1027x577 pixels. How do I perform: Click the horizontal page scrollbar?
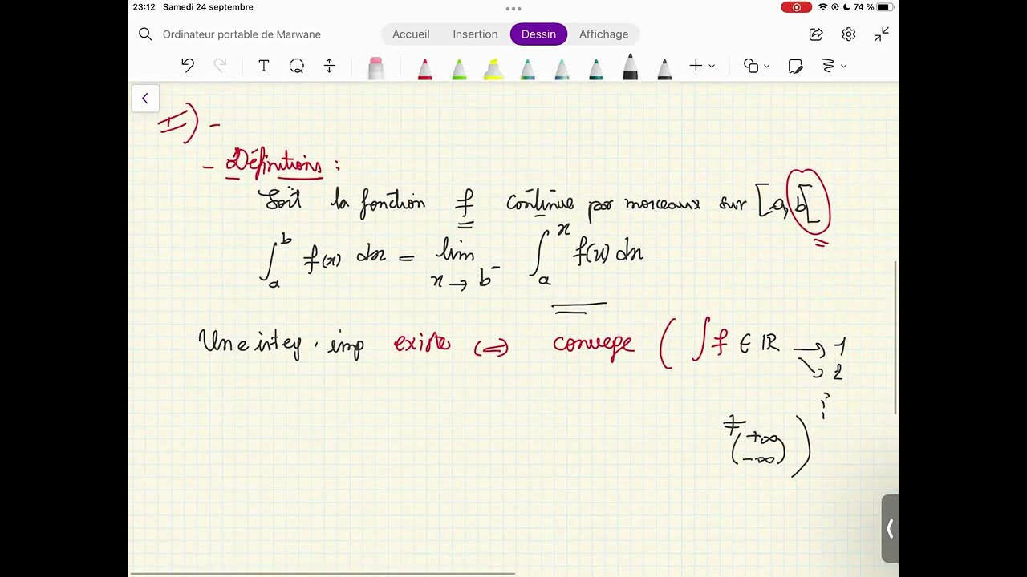(323, 574)
